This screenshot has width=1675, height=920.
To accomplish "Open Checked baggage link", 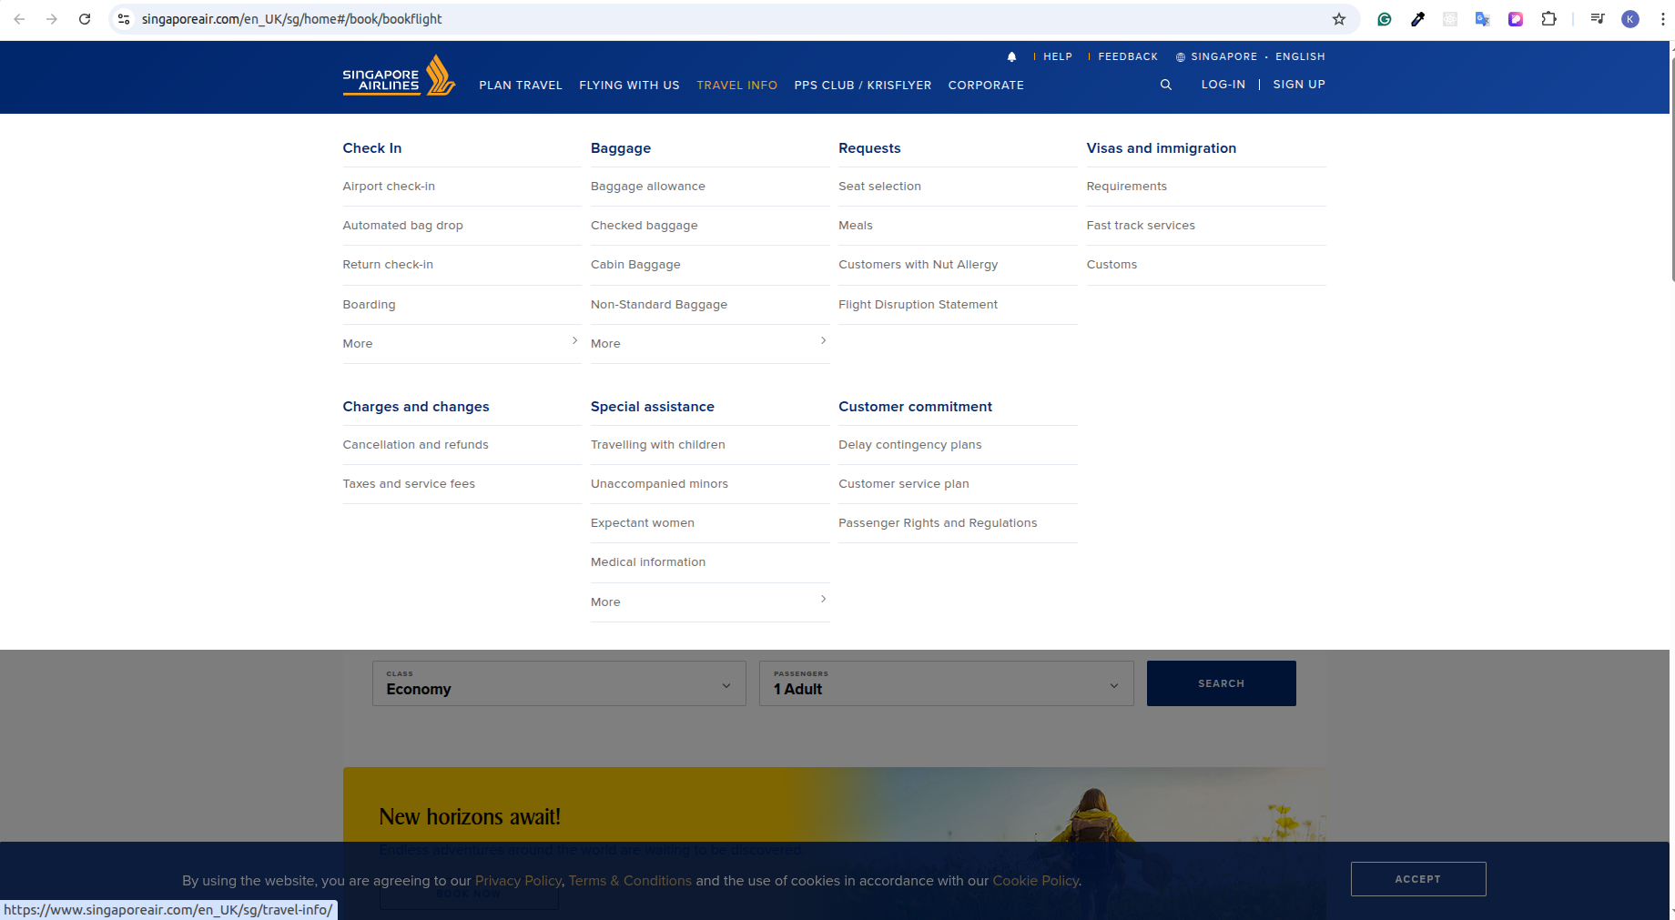I will click(x=644, y=226).
